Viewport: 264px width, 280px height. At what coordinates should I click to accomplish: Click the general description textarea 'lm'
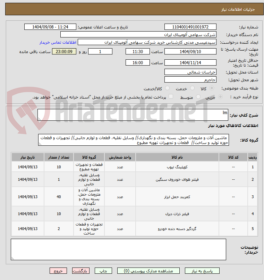point(133,115)
